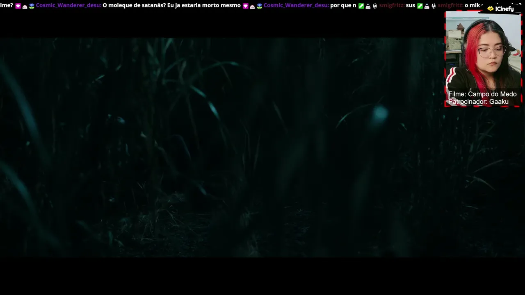
Task: Select smigfritz's username before the "sus" message
Action: point(392,6)
